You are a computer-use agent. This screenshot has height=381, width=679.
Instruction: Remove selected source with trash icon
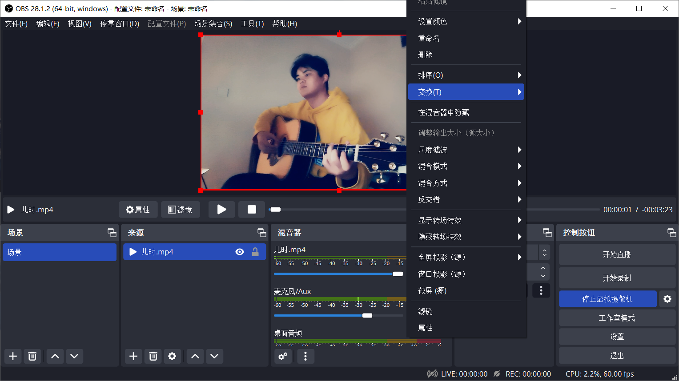tap(153, 356)
